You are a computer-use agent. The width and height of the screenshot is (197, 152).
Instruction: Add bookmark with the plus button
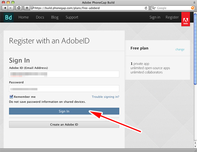(x=27, y=8)
